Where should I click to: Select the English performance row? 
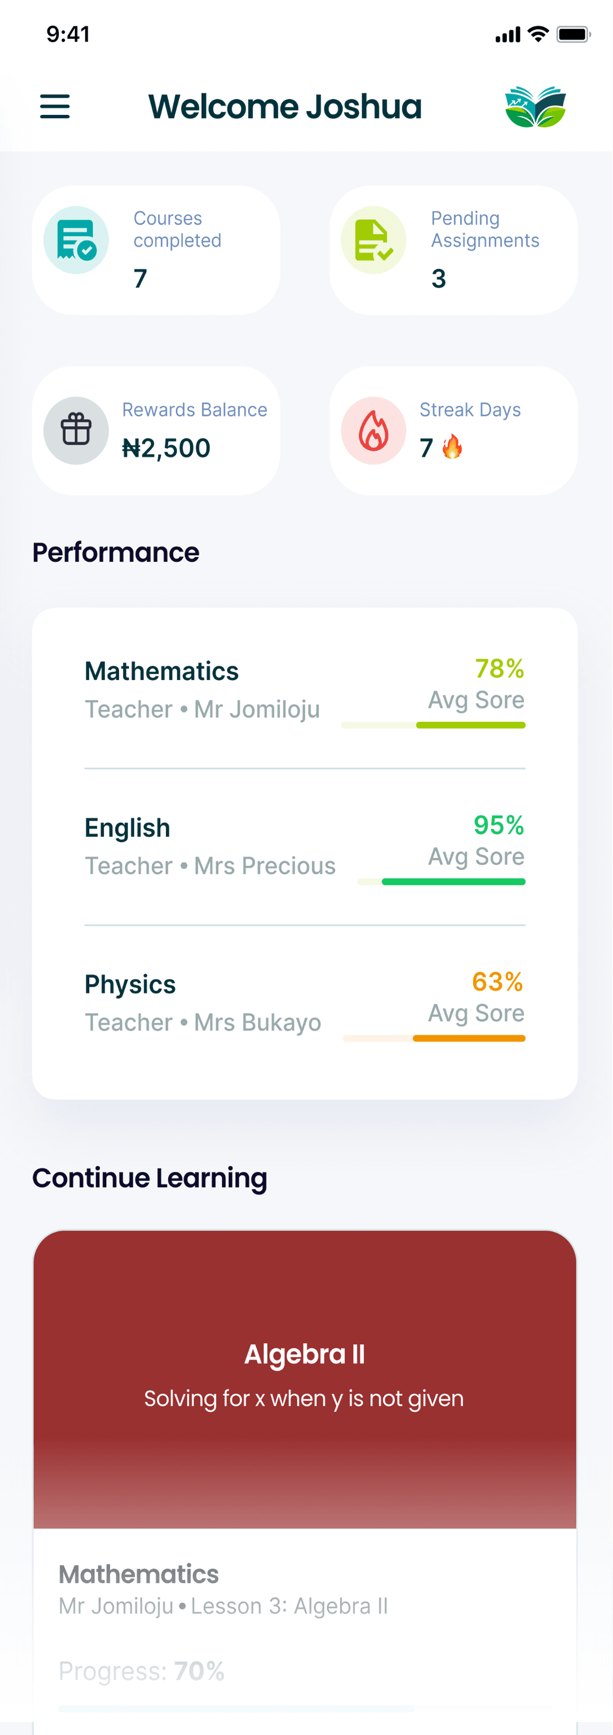[x=127, y=827]
